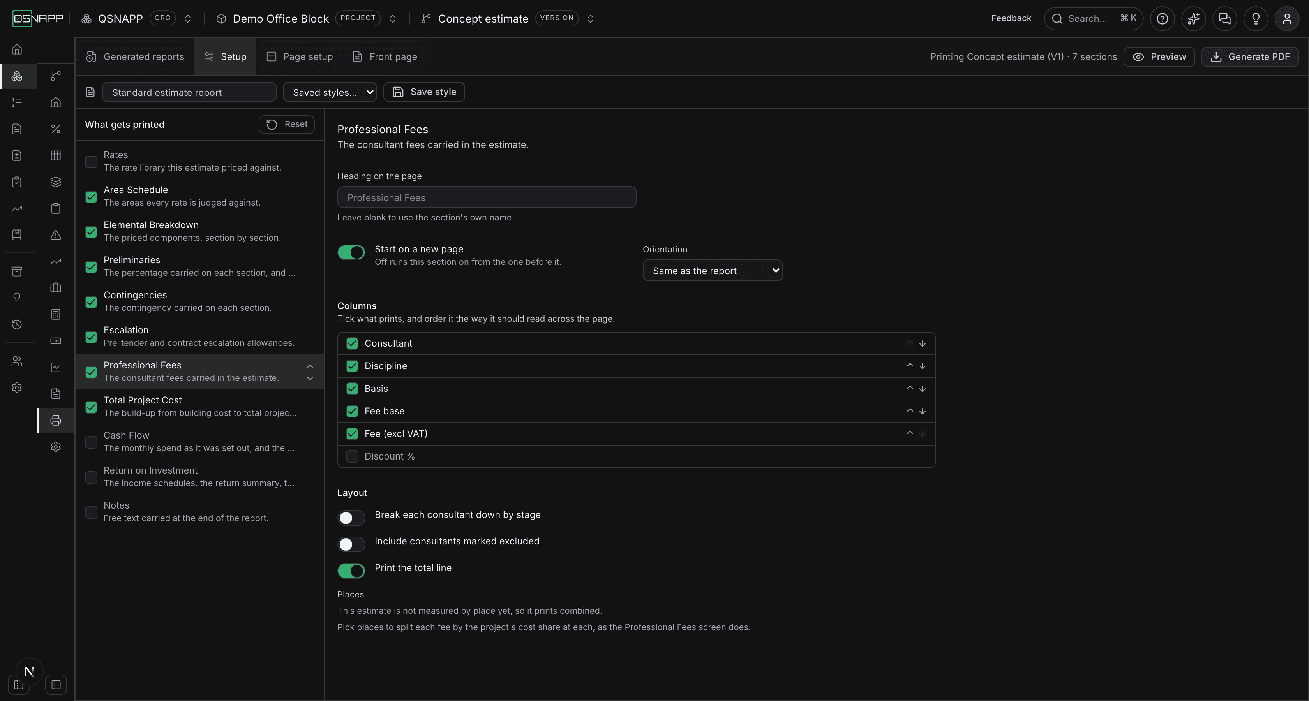Move Professional Fees section up with arrow
1309x701 pixels.
pos(310,367)
